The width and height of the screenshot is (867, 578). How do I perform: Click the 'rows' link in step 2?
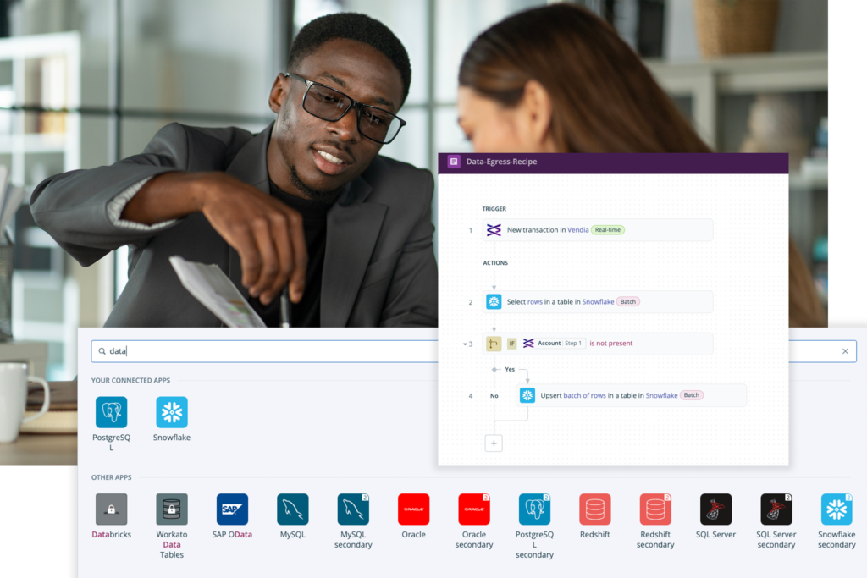[x=535, y=302]
